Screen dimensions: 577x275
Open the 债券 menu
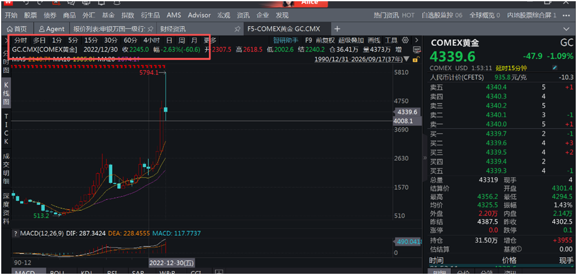(50, 16)
